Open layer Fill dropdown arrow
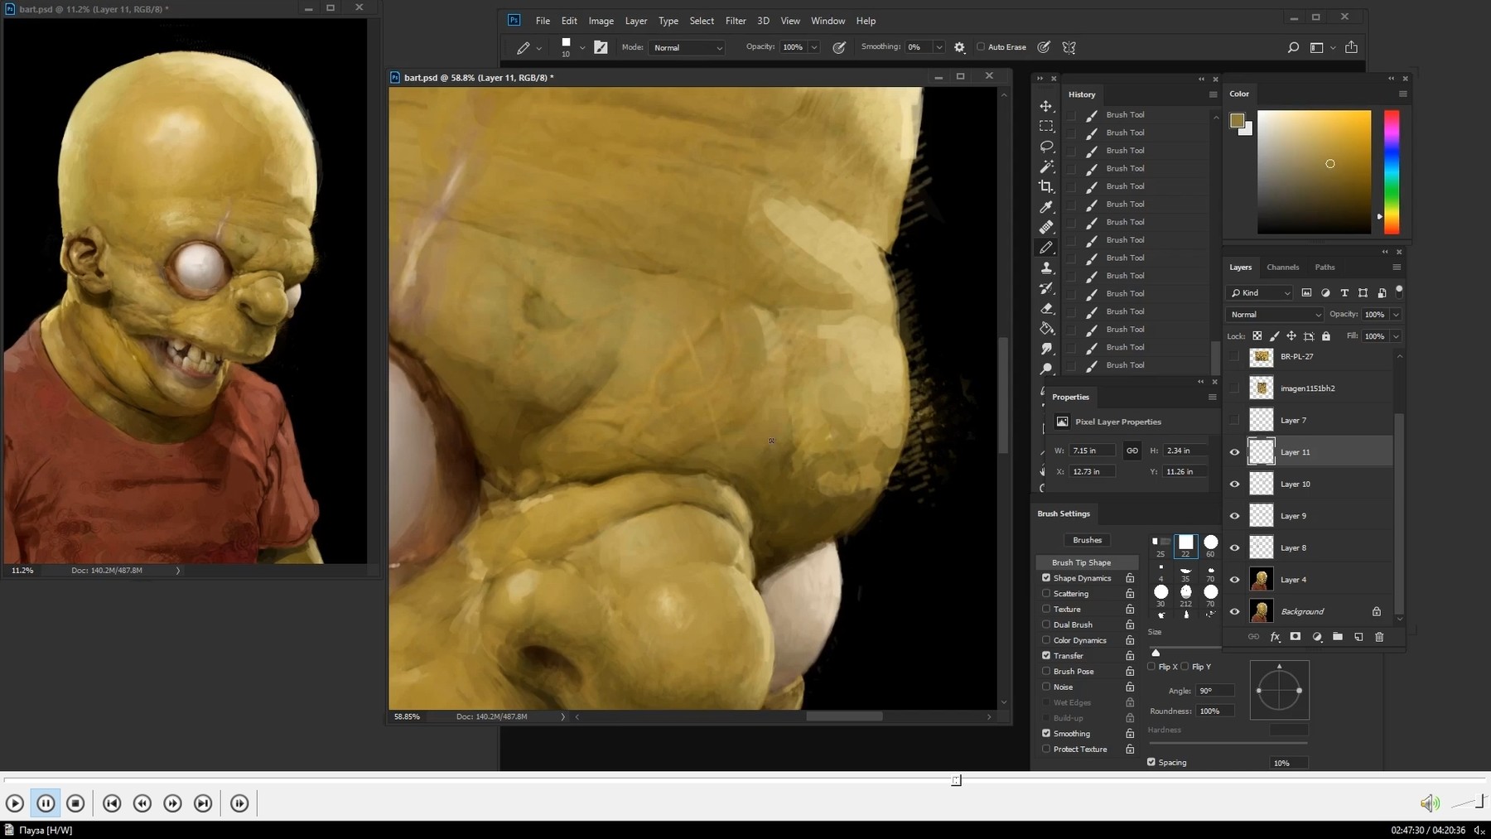 click(x=1396, y=336)
